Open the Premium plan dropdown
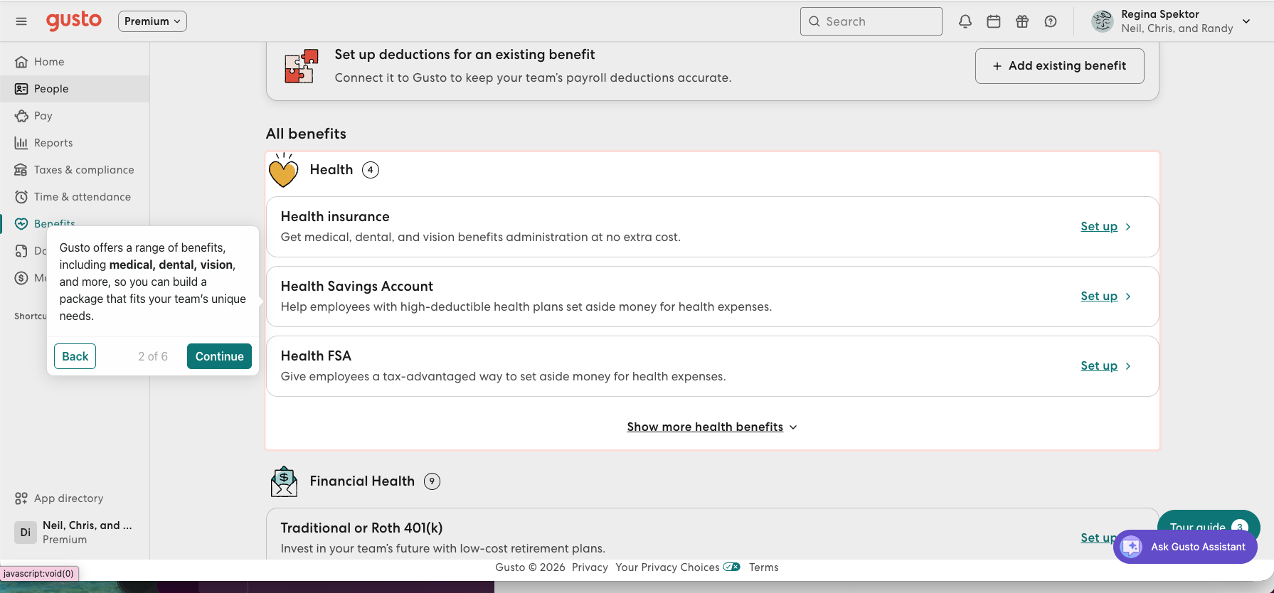 pyautogui.click(x=152, y=21)
